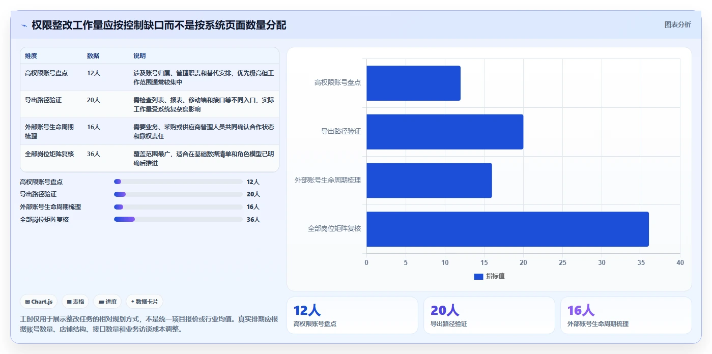Click the title 权限整改工作量应按控制缺口
The image size is (712, 354).
click(x=159, y=25)
